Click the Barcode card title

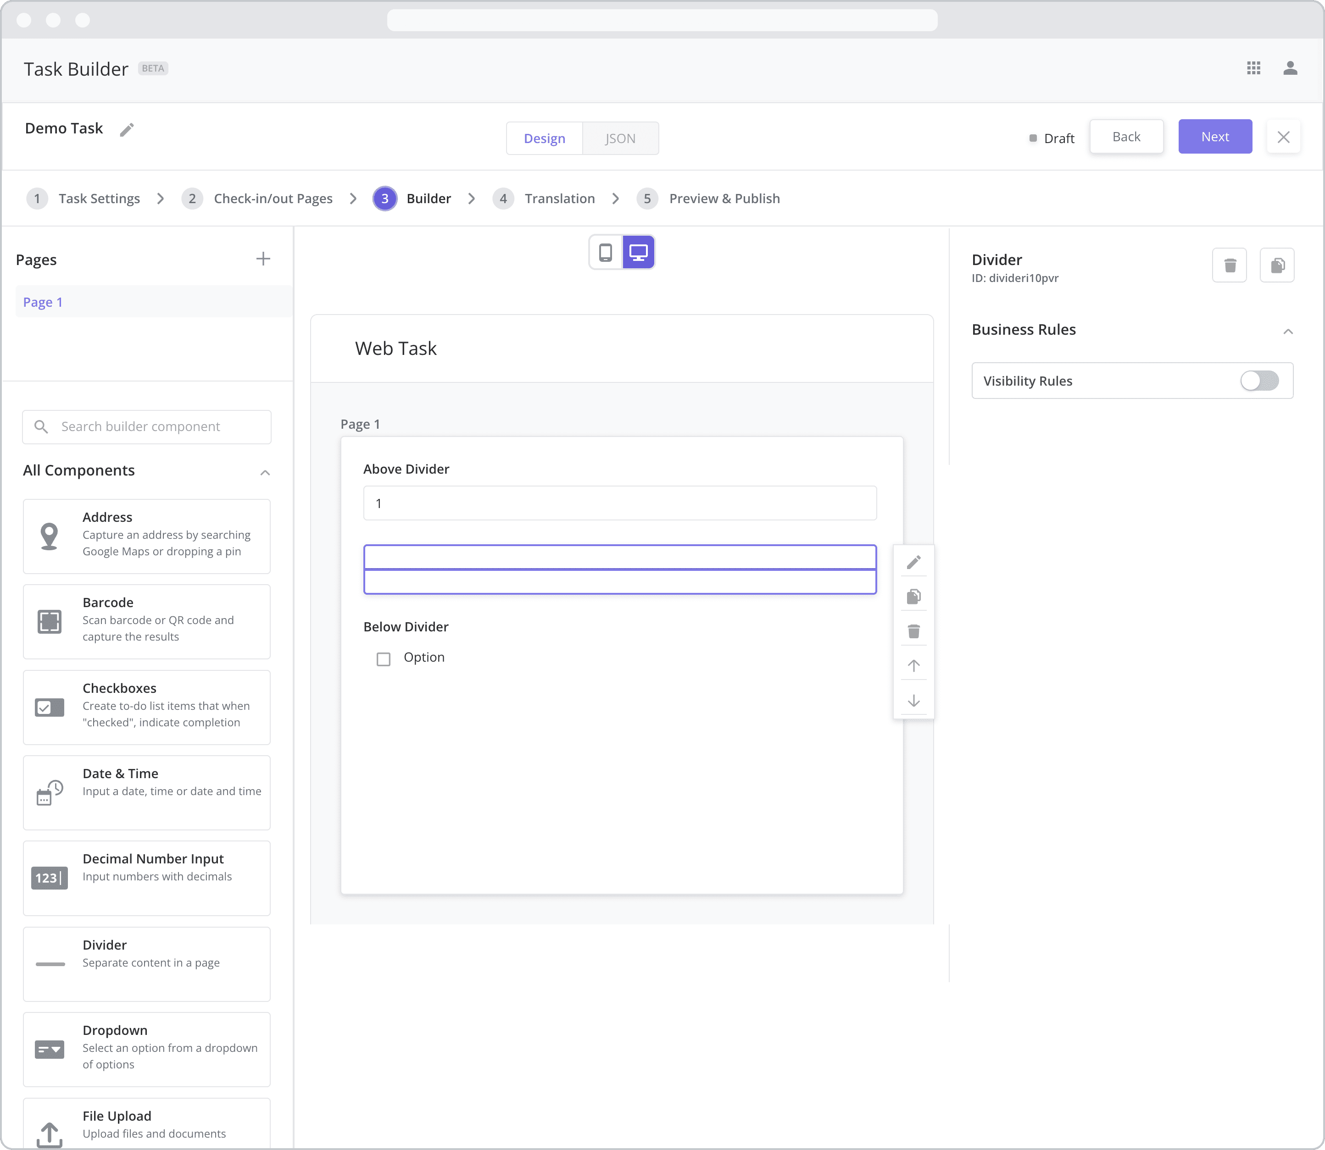point(108,603)
